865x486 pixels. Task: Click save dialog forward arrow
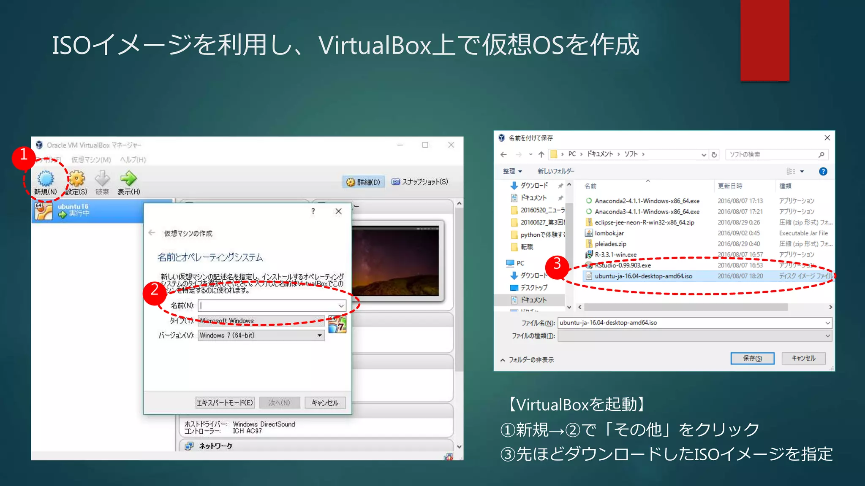[x=519, y=154]
